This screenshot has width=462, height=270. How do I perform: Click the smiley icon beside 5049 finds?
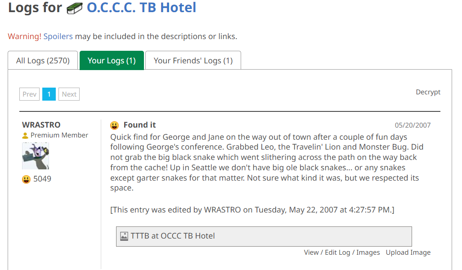[x=26, y=179]
